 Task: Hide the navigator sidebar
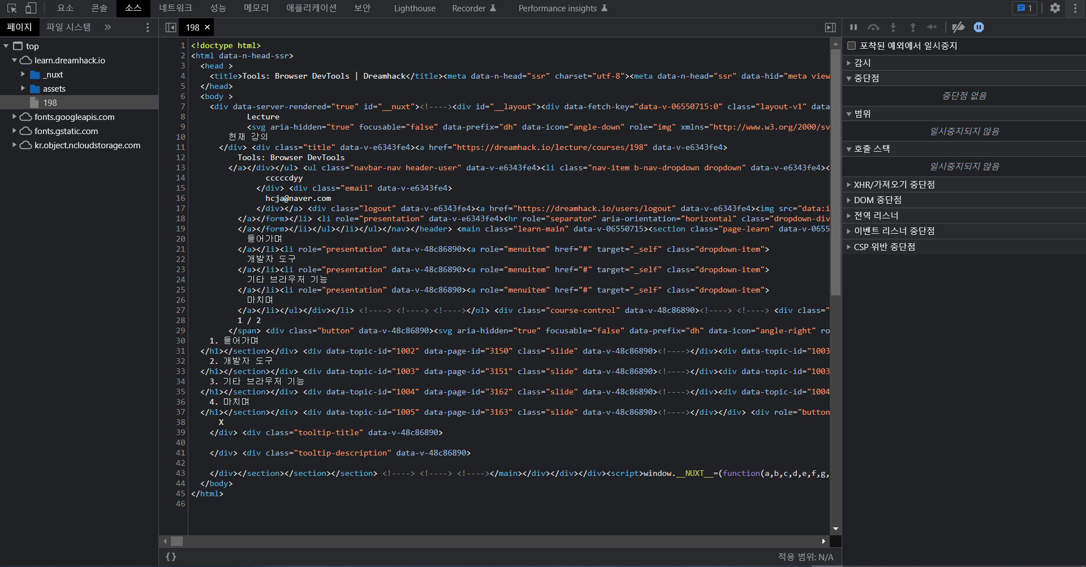170,27
